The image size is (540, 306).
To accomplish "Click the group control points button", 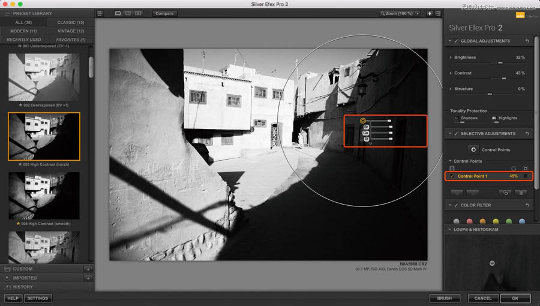I will pos(457,193).
